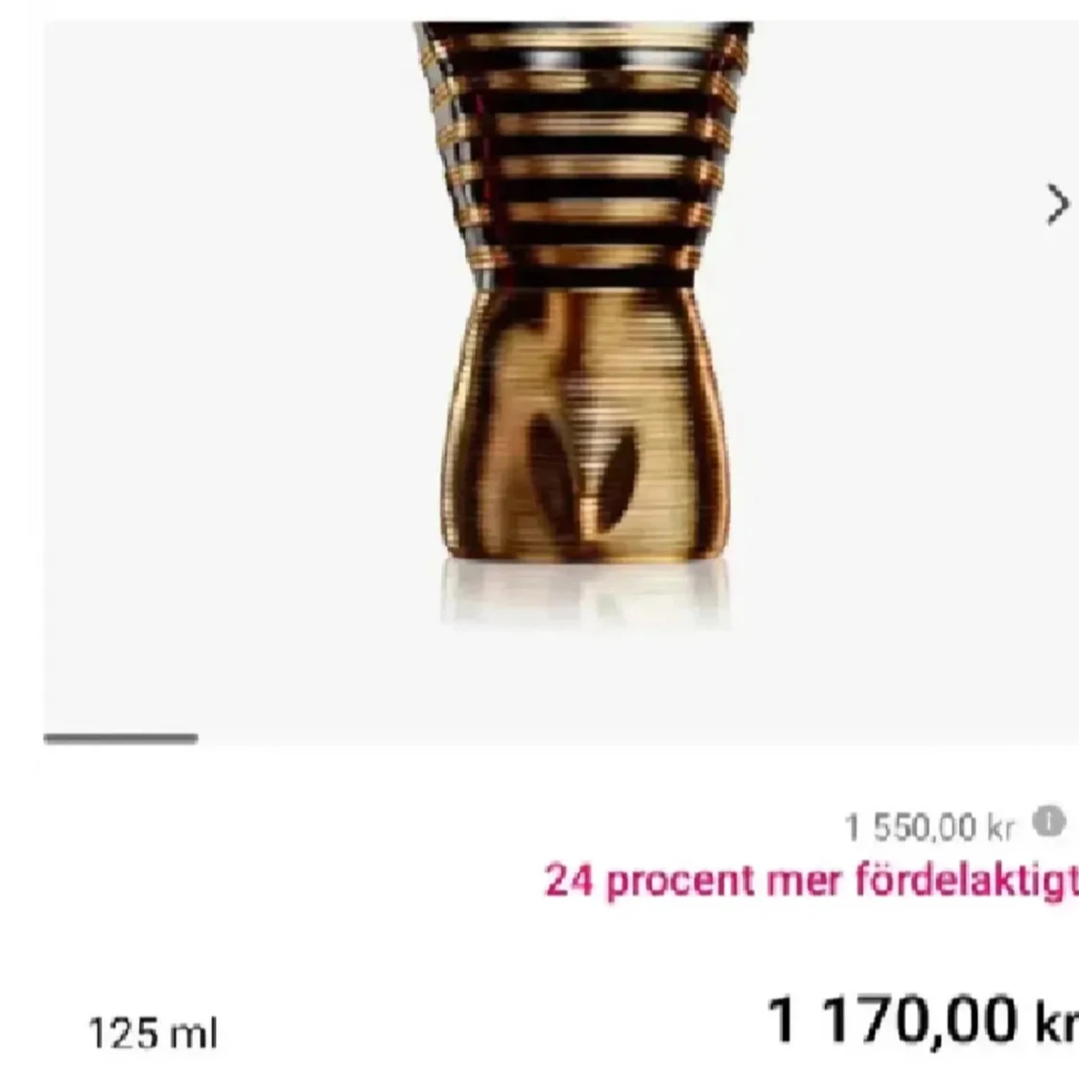
Task: Click the 1 170,00 kr price
Action: (922, 1021)
